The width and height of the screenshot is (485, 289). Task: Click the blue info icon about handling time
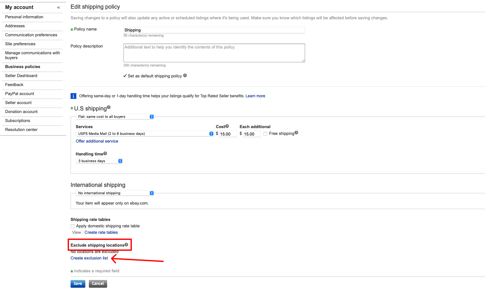pos(73,96)
